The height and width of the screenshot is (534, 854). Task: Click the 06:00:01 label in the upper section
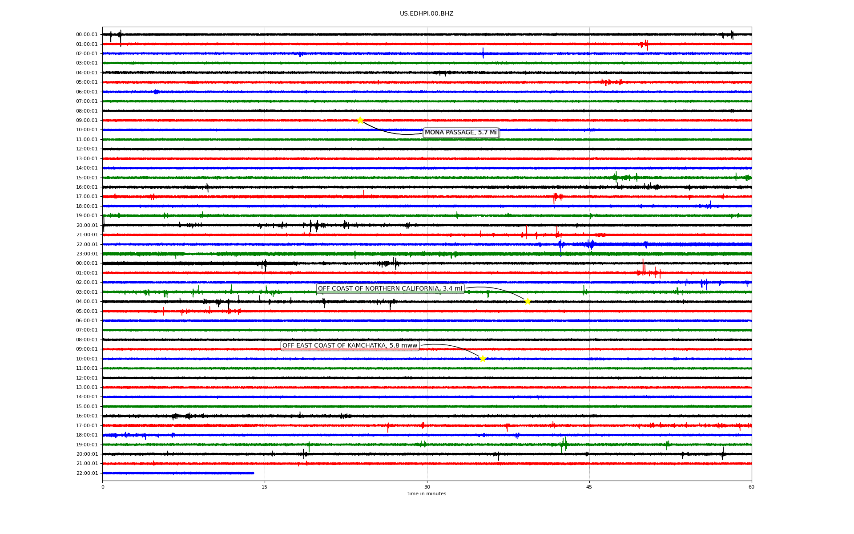(x=87, y=92)
